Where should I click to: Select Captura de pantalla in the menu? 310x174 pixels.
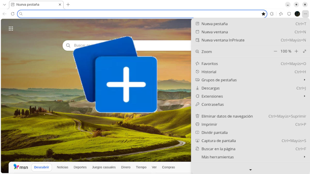point(251,141)
